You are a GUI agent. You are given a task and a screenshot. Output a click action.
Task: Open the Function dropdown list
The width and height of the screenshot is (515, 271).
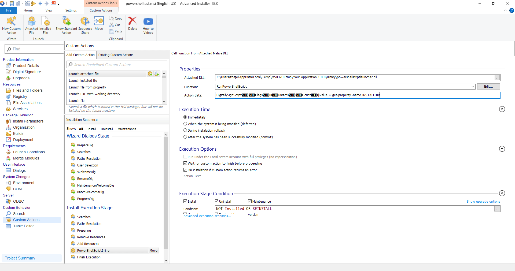point(472,87)
